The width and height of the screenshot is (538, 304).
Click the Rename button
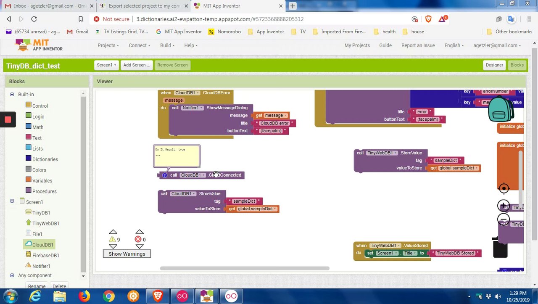point(37,286)
